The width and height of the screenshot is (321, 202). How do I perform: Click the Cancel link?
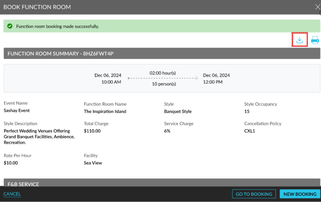tap(12, 194)
